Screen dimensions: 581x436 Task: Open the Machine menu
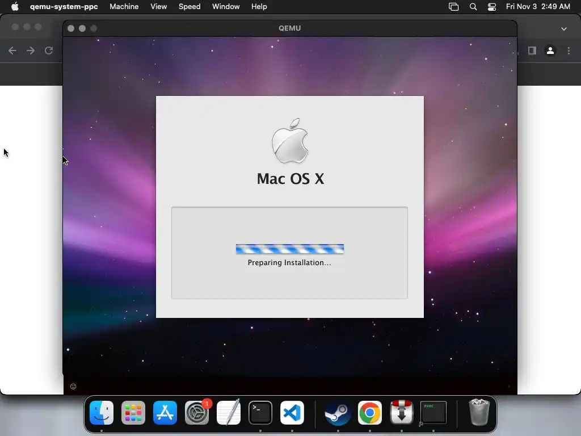(x=124, y=7)
